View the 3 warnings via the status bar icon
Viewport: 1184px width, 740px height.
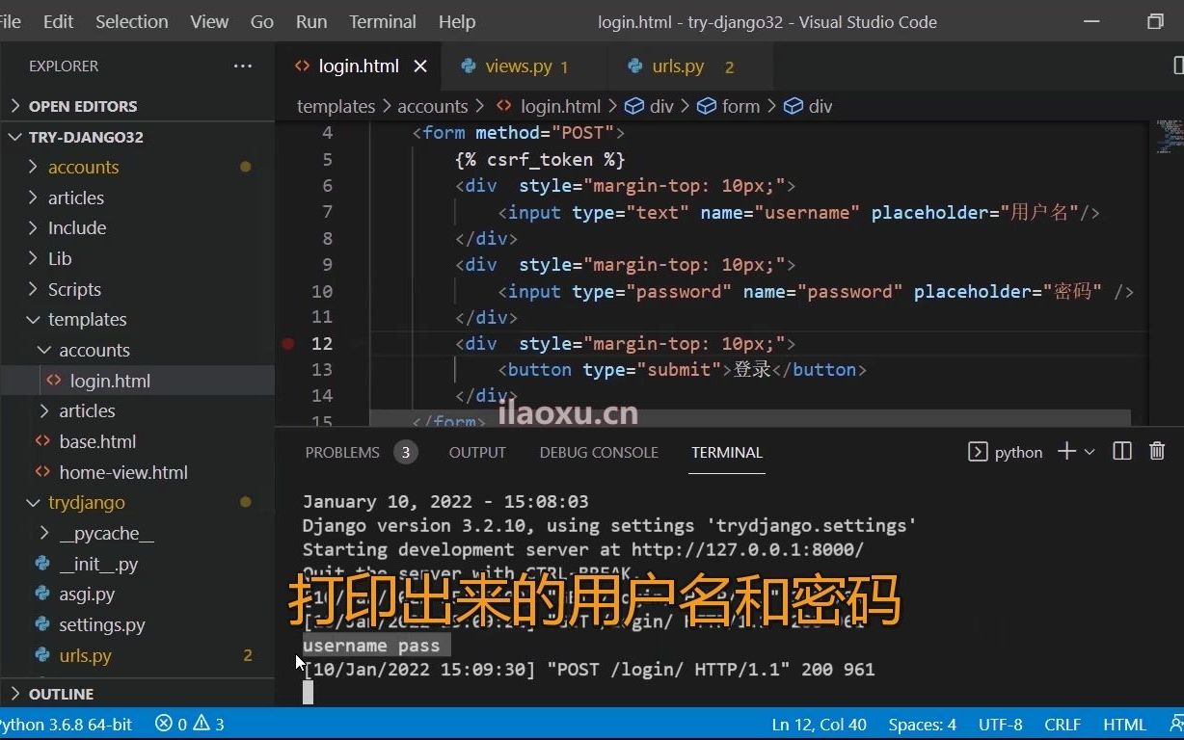[x=205, y=724]
